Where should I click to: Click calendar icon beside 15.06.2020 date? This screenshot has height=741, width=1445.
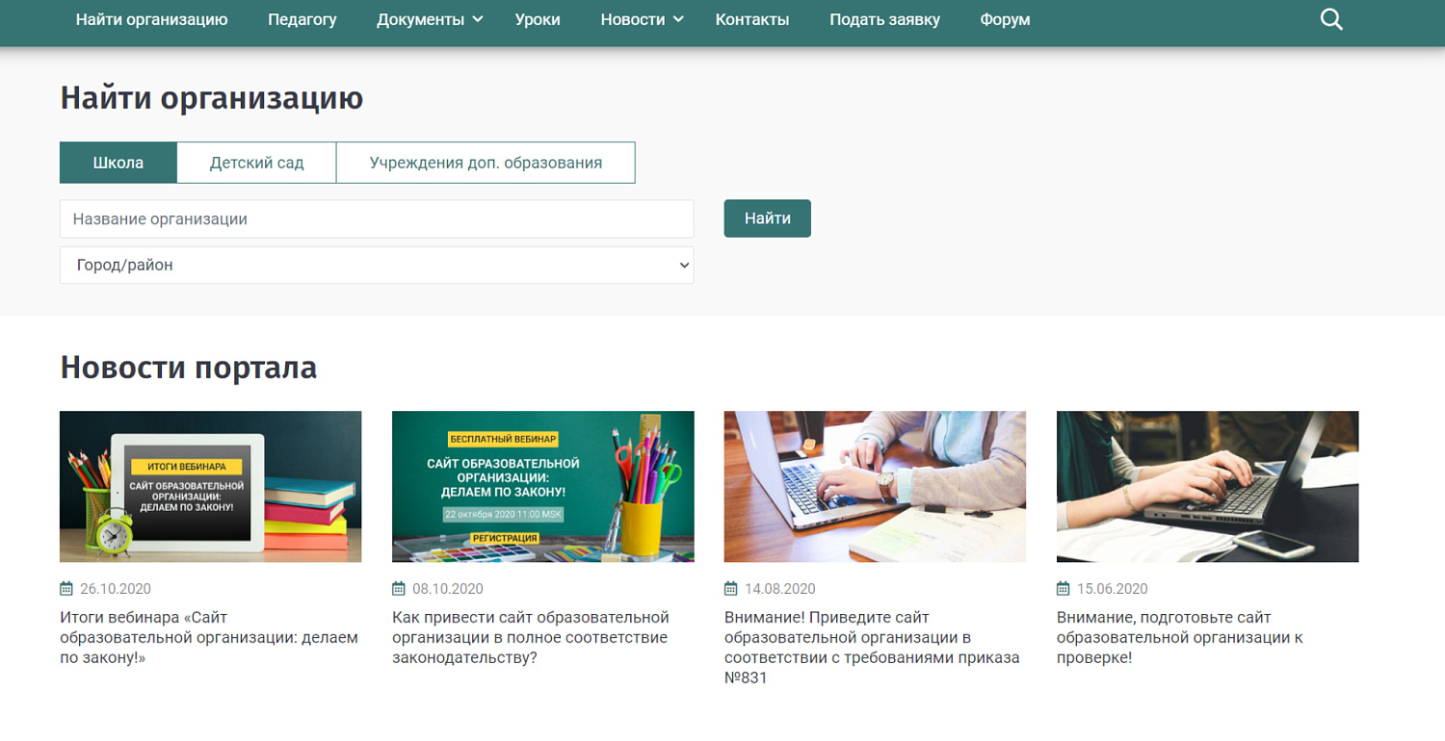pyautogui.click(x=1064, y=589)
